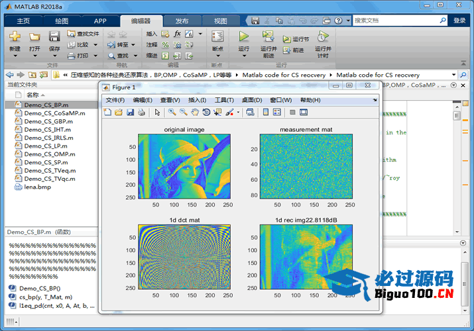Select Demo_CS_CoSaMP.m in file list
Viewport: 474px width, 331px height.
point(55,113)
